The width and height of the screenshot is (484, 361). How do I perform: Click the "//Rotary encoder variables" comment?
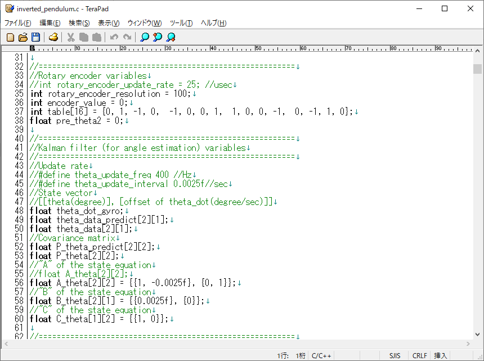[88, 75]
